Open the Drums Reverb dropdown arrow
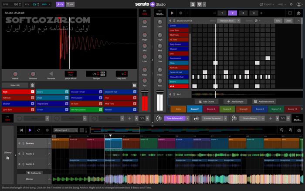This screenshot has width=305, height=191. (x=263, y=118)
